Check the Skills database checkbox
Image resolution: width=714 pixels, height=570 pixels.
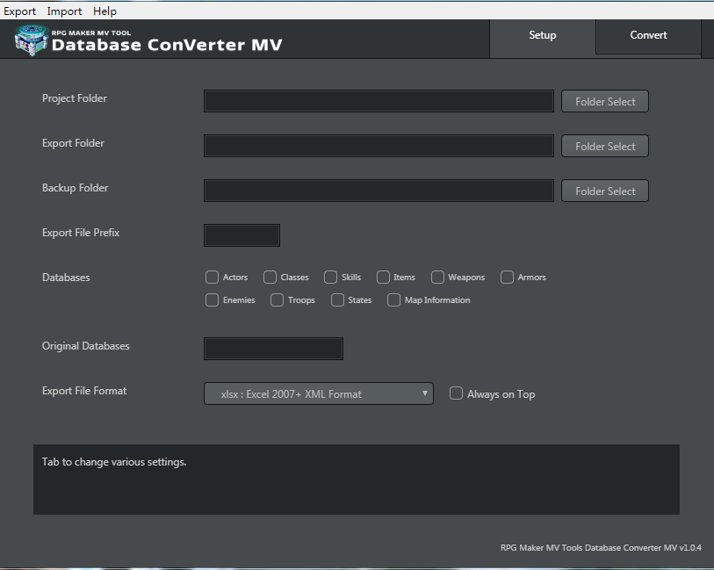pos(330,278)
